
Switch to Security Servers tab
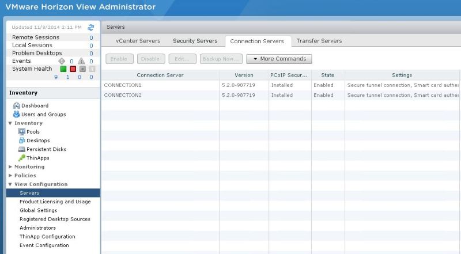[x=195, y=41]
